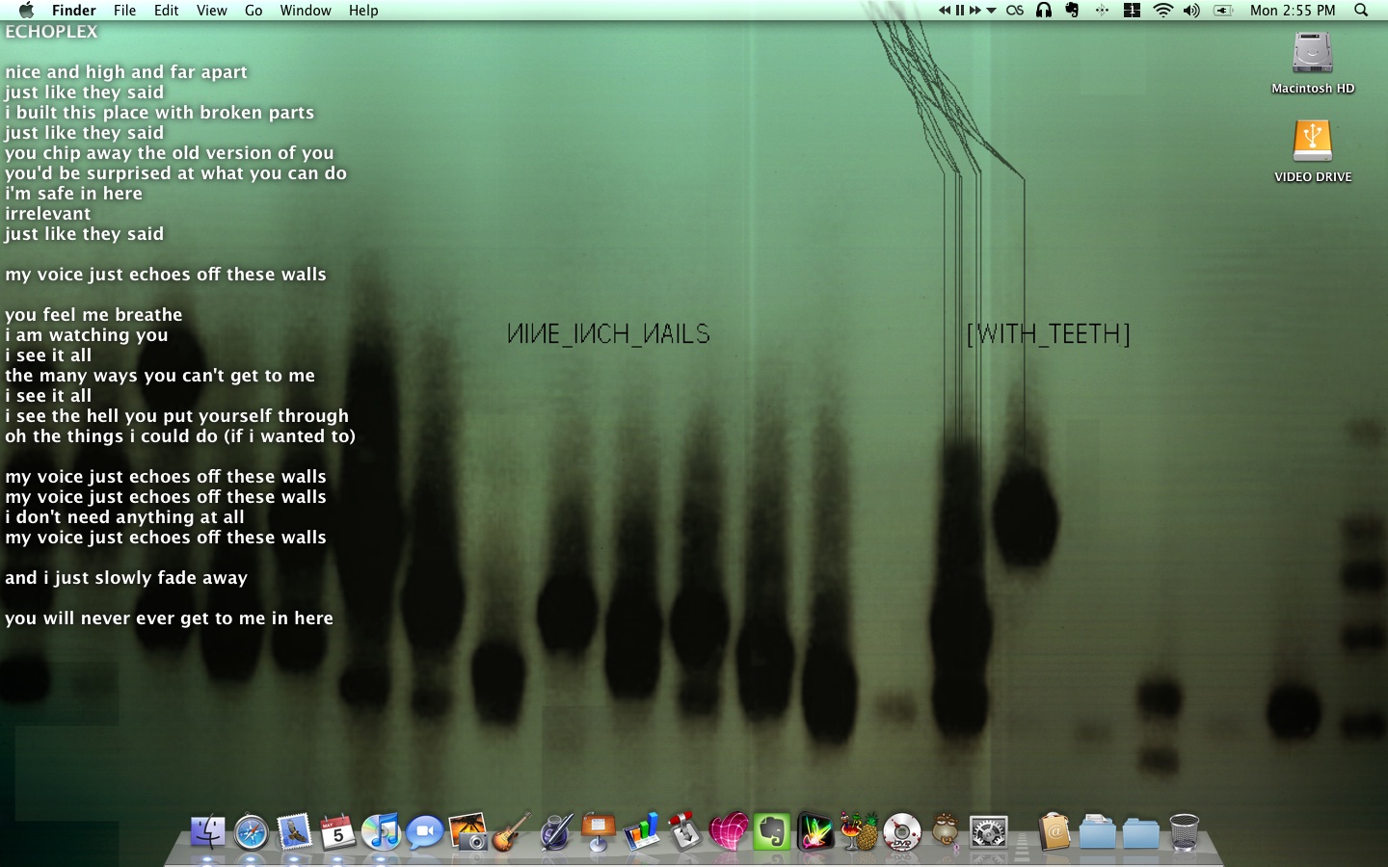Click the headphones menu bar icon
Viewport: 1388px width, 867px height.
point(1044,11)
